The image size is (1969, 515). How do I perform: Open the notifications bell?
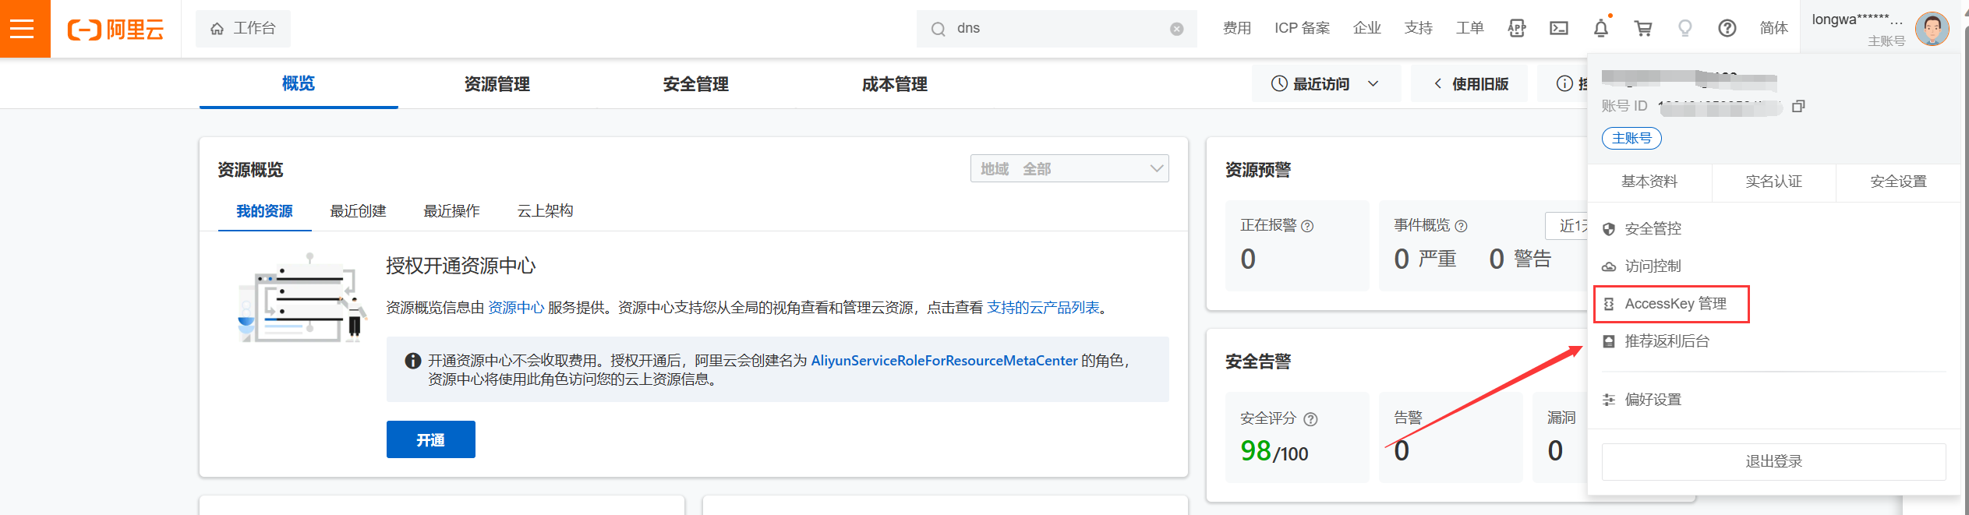(1601, 29)
